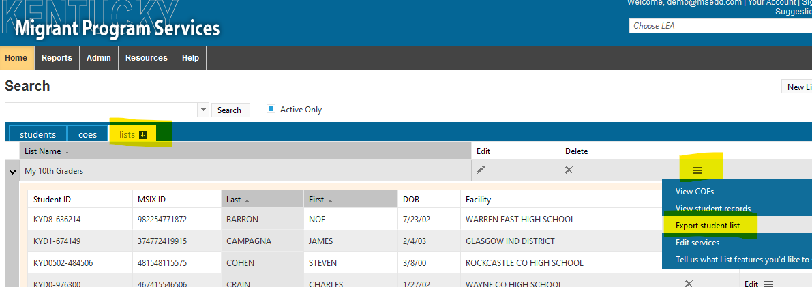812x287 pixels.
Task: Click the sort arrow on the Last column
Action: [x=245, y=200]
